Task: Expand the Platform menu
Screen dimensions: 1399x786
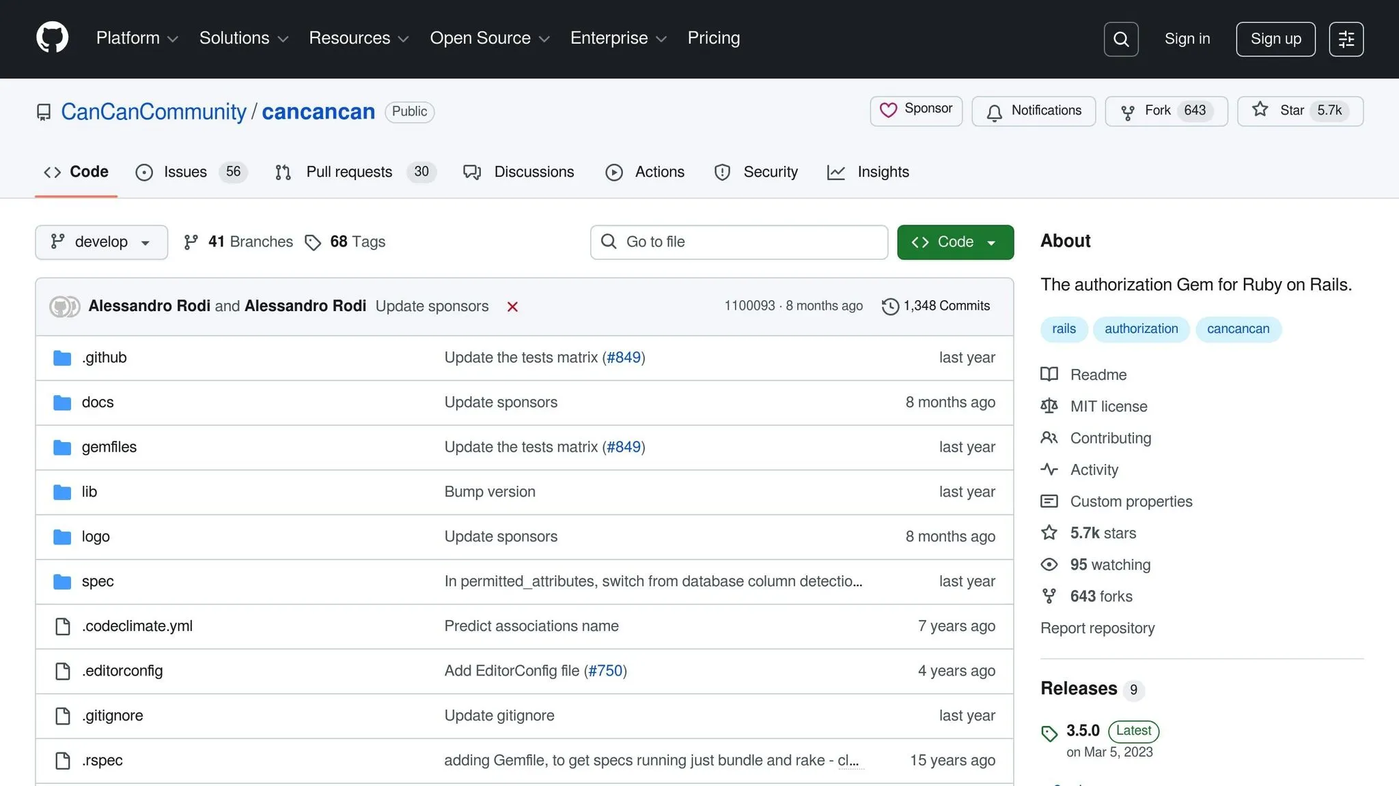Action: (x=137, y=38)
